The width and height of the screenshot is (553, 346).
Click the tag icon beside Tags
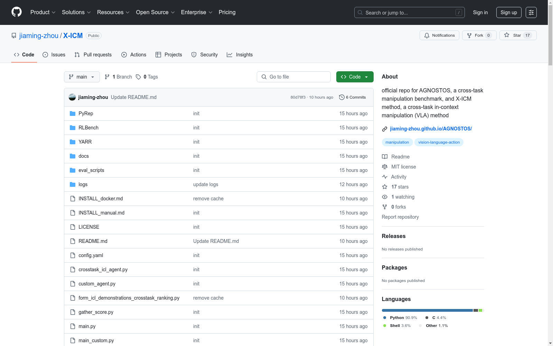click(138, 77)
